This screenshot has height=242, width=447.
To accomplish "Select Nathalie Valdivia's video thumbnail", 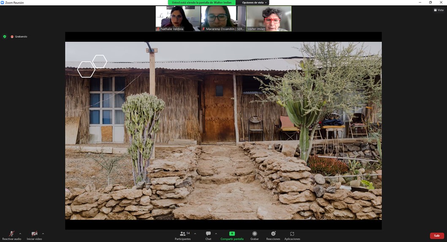I will (x=178, y=19).
